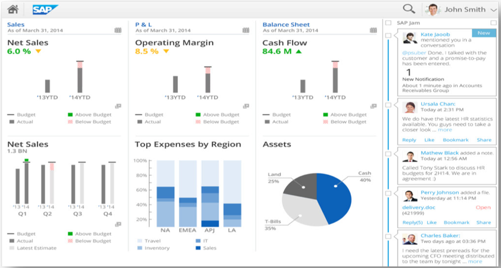Click the SAP logo

point(45,9)
